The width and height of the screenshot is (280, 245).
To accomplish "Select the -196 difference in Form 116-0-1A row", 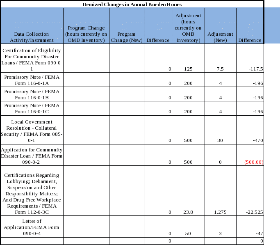I will (258, 83).
